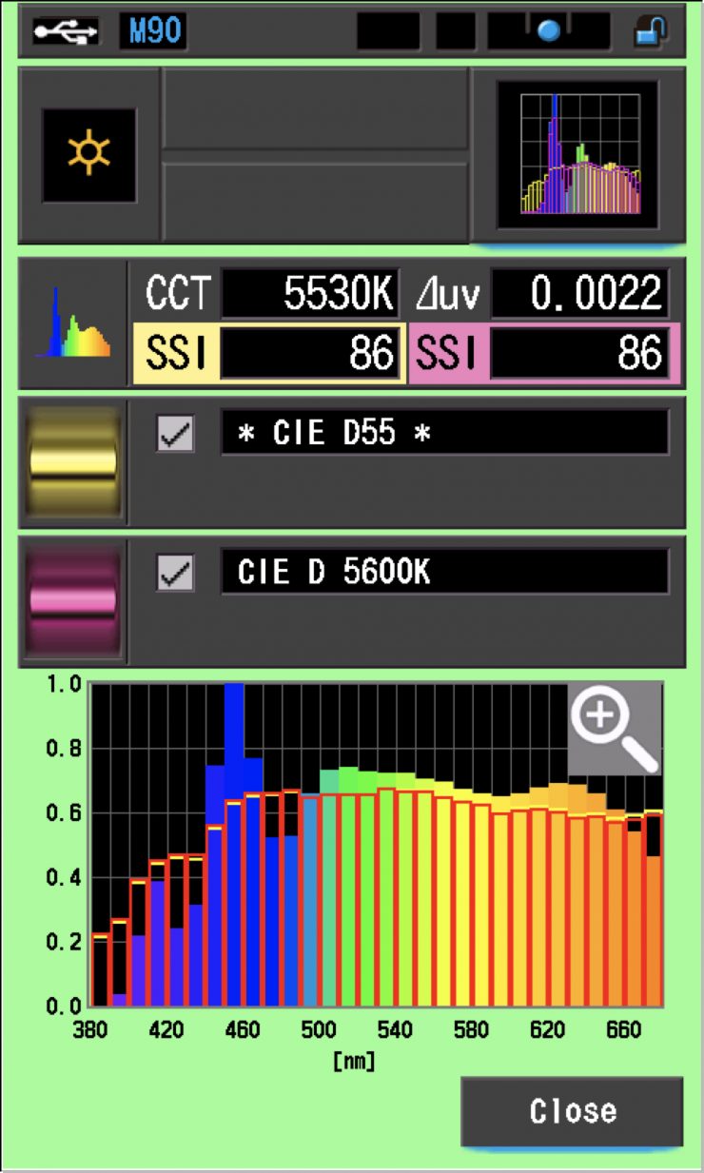This screenshot has width=704, height=1173.
Task: Click the yellow SSI label
Action: (x=176, y=354)
